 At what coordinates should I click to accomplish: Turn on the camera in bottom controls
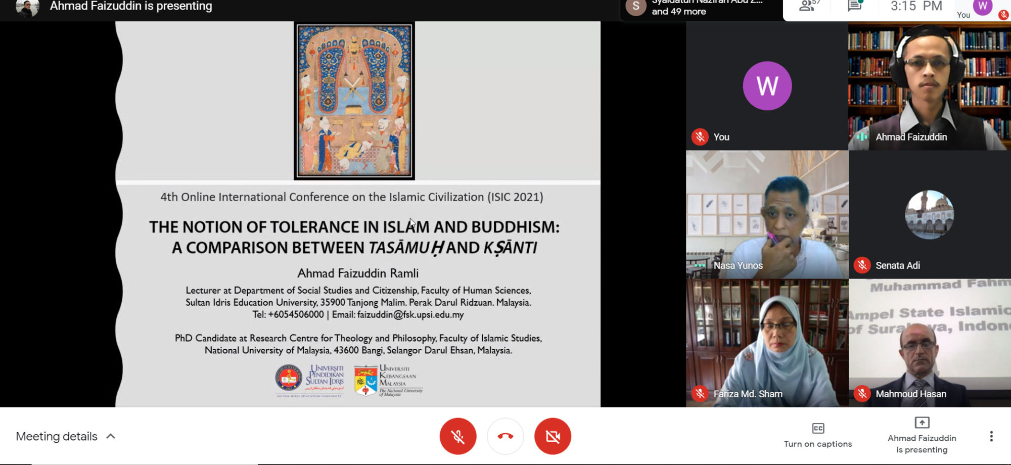(x=553, y=436)
